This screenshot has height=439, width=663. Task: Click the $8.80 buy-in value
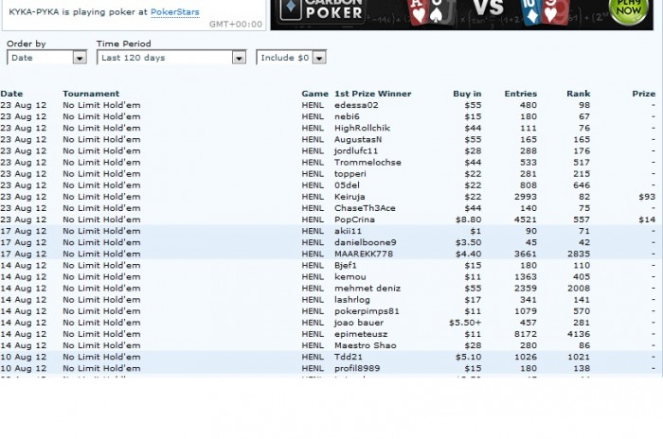click(x=468, y=219)
